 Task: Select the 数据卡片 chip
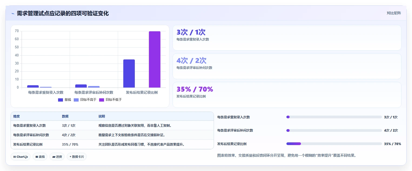coord(77,157)
